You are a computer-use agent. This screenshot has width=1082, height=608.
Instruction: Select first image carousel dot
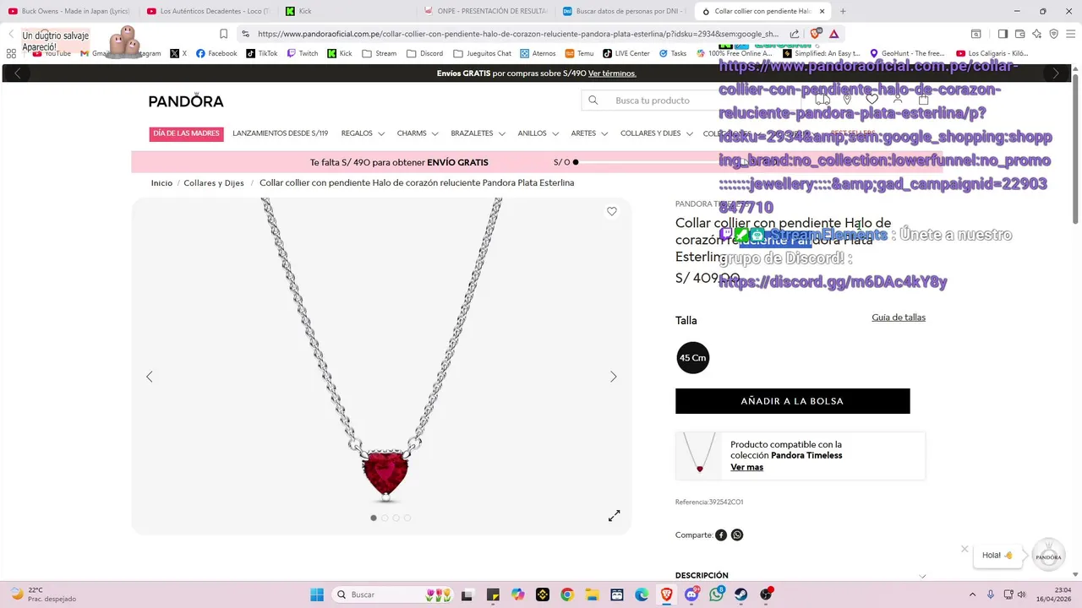coord(374,518)
